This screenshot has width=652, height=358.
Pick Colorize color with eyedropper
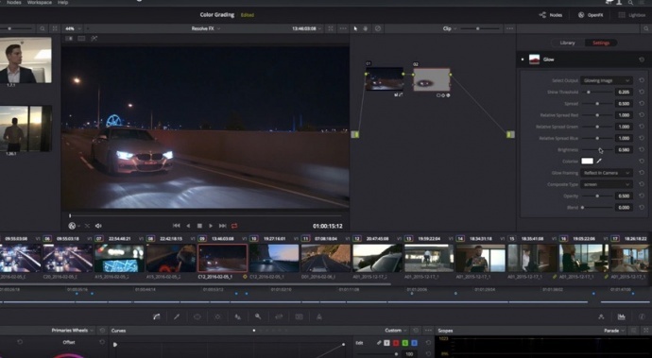pos(599,161)
